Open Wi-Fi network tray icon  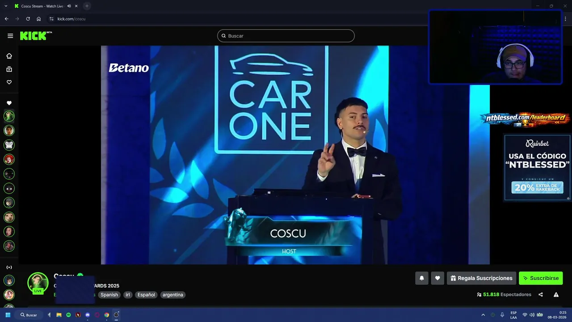tap(525, 315)
